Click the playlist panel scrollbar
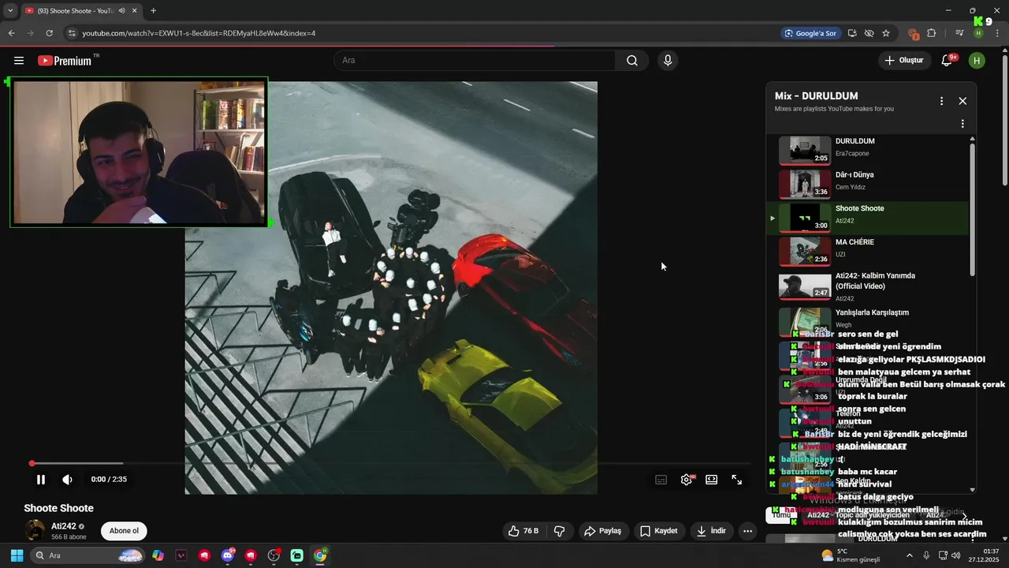This screenshot has width=1009, height=568. pos(972,209)
